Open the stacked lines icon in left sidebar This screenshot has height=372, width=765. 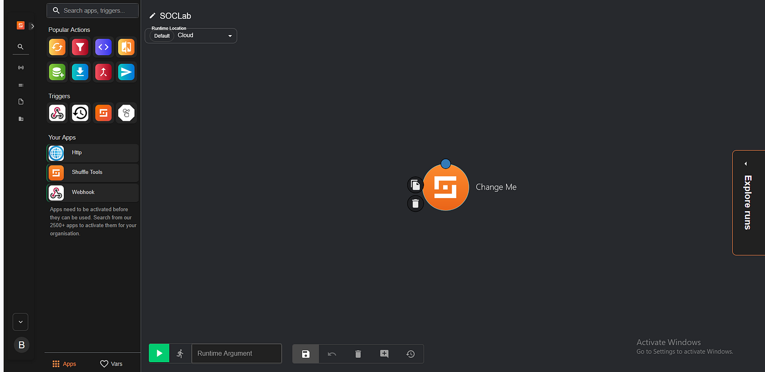coord(21,85)
